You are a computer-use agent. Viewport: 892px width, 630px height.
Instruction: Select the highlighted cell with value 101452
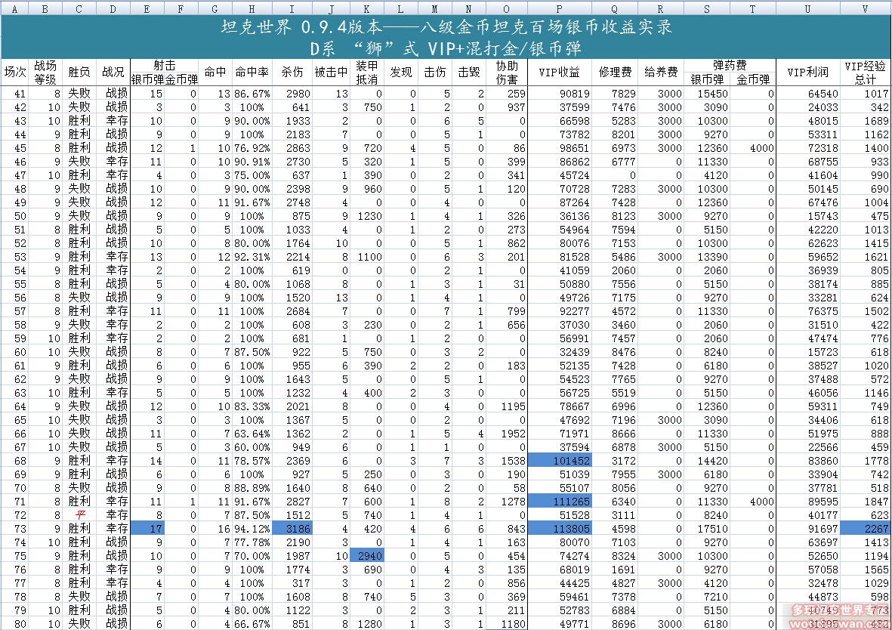coord(559,461)
